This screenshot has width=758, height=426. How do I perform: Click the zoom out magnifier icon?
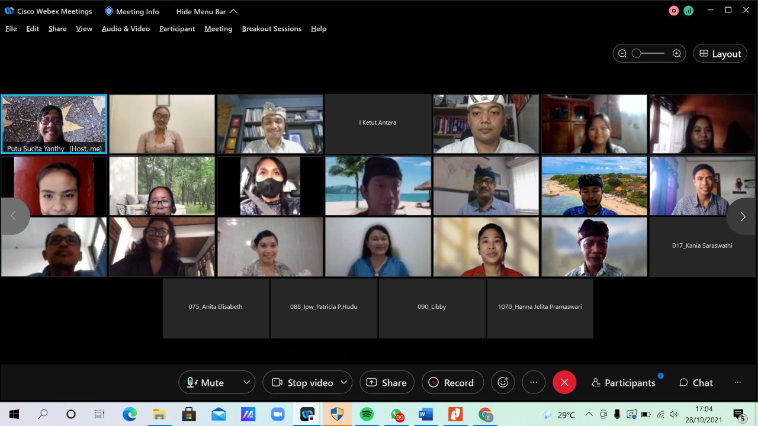[x=622, y=54]
